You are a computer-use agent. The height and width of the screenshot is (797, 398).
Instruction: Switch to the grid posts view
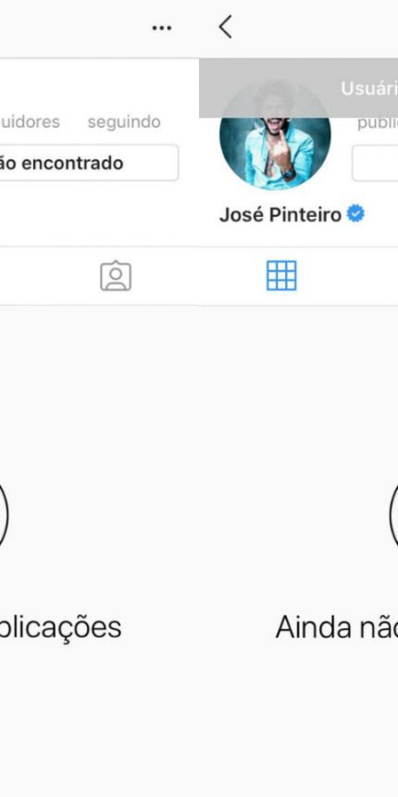pyautogui.click(x=281, y=275)
